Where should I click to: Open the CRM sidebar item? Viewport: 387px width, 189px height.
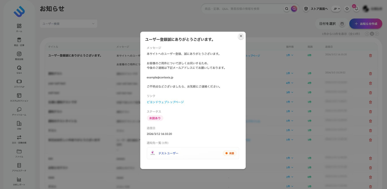pyautogui.click(x=19, y=125)
